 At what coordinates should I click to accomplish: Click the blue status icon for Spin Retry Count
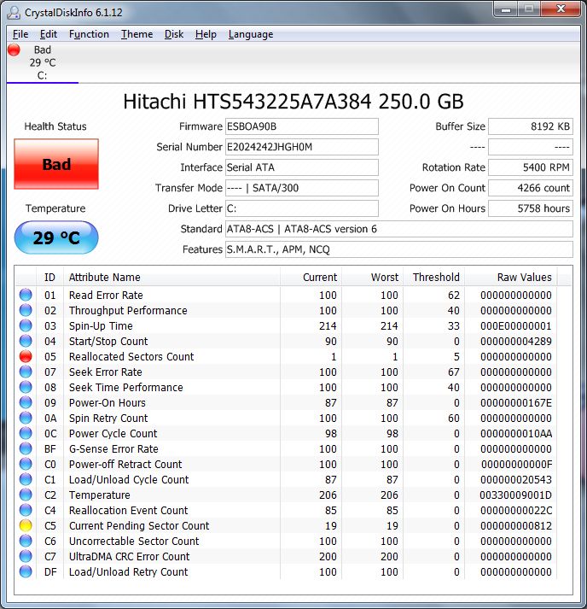pos(26,418)
